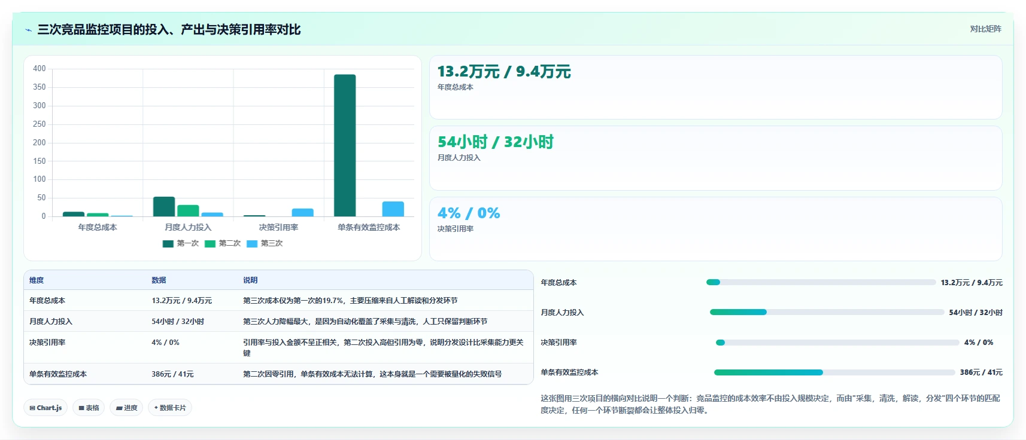Screen dimensions: 1026x440
Task: Toggle the 第二次 legend entry
Action: (x=223, y=243)
